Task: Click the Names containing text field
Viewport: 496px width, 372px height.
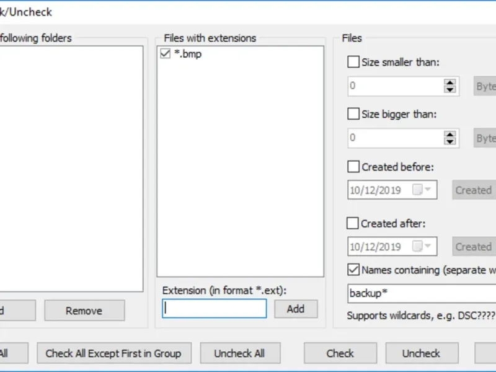Action: coord(422,293)
